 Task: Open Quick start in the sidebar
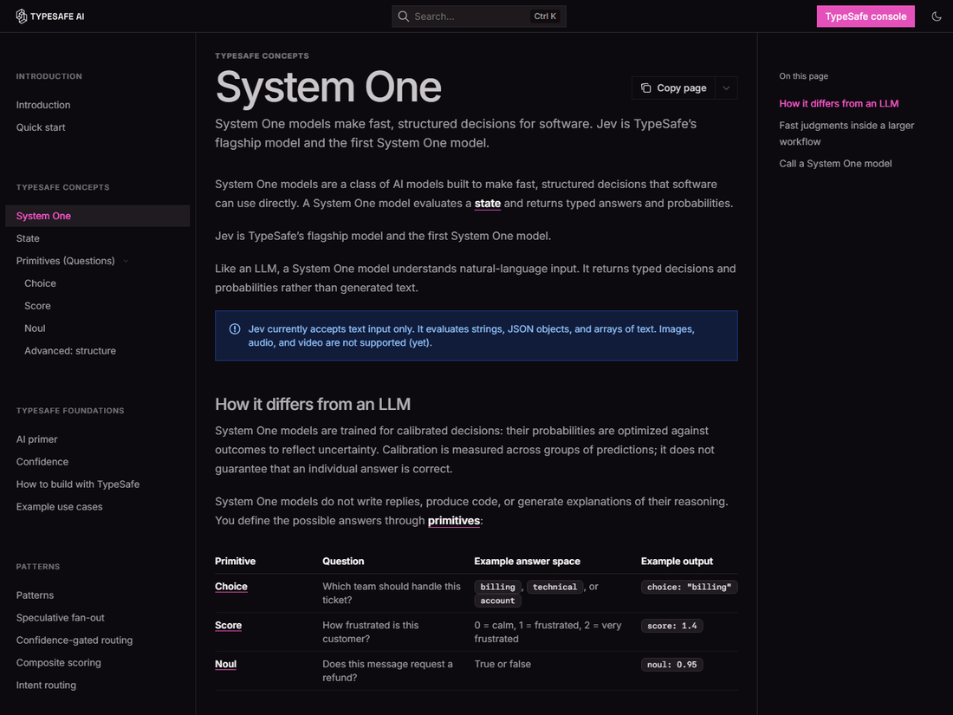[x=41, y=127]
